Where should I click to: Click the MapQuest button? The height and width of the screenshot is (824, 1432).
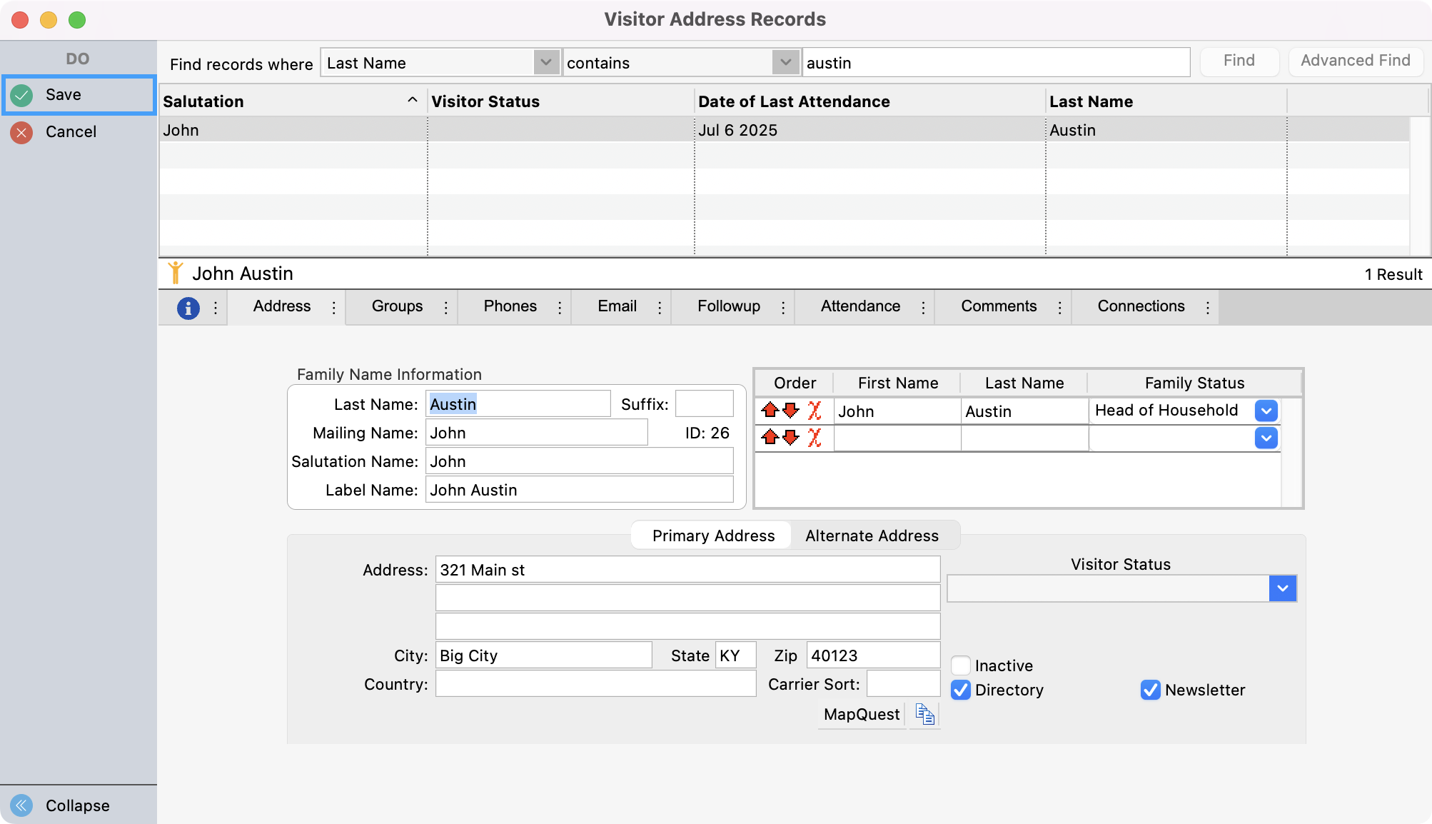[x=861, y=714]
